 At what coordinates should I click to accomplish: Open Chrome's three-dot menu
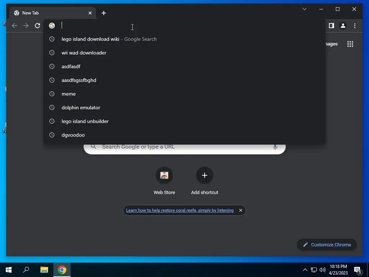pos(355,26)
